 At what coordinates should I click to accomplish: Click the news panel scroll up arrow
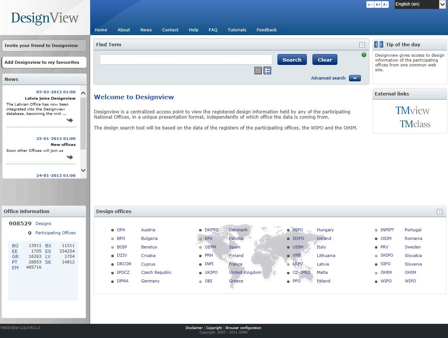[83, 93]
